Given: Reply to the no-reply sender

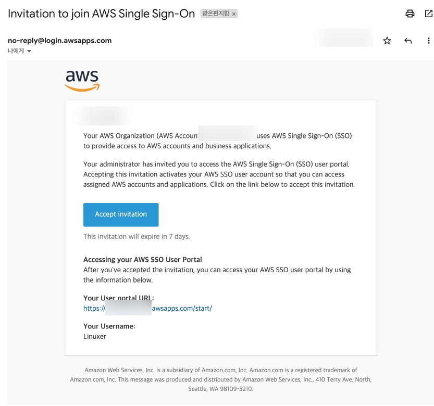Looking at the screenshot, I should [x=408, y=41].
